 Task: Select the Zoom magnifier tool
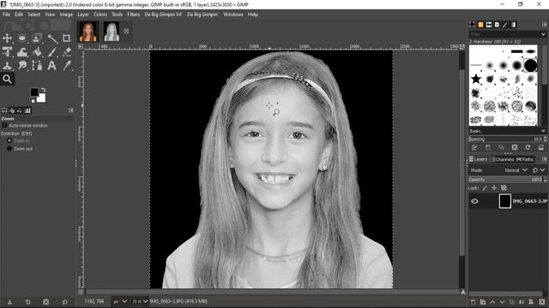7,79
